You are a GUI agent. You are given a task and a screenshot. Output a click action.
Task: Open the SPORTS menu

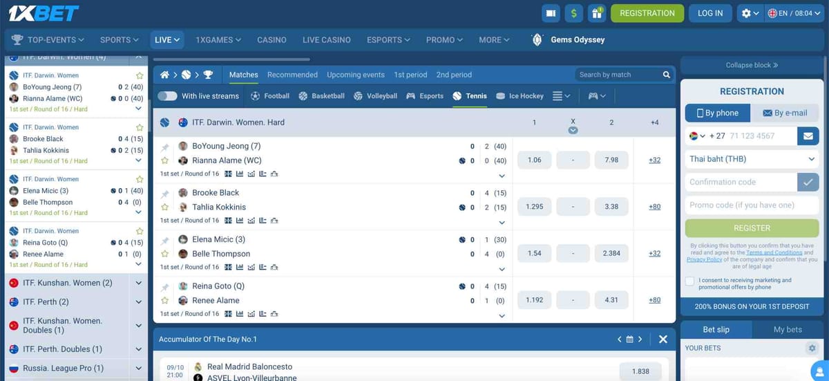point(120,39)
